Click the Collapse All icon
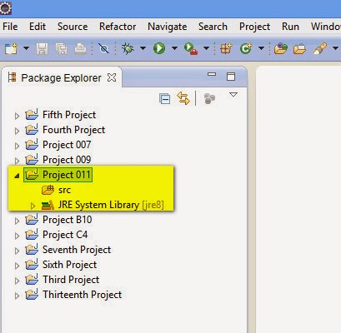The height and width of the screenshot is (333, 341). 164,99
